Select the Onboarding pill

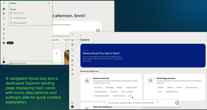coord(110,88)
